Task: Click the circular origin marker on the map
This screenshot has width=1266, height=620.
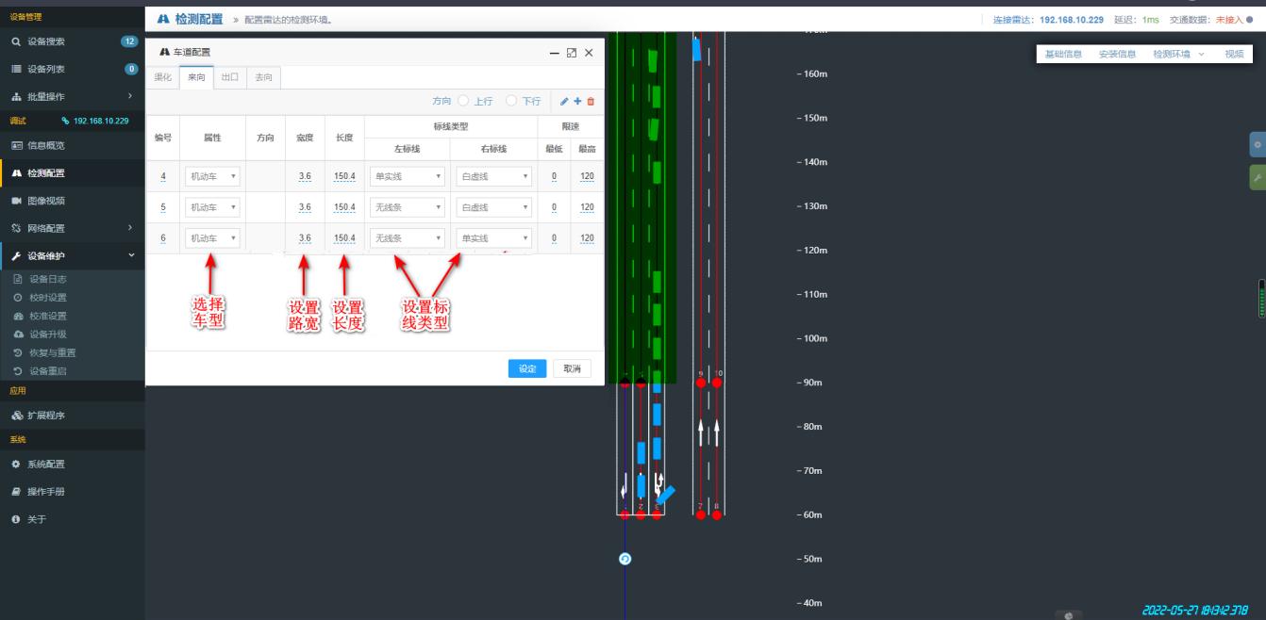Action: point(625,559)
